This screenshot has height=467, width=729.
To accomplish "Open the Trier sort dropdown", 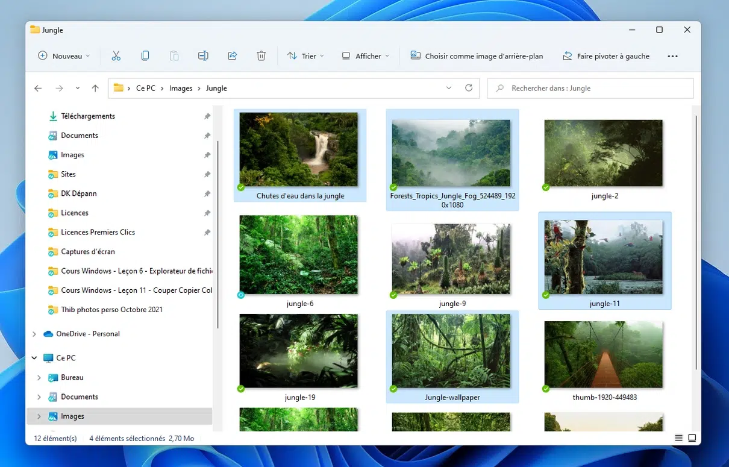I will pyautogui.click(x=306, y=56).
